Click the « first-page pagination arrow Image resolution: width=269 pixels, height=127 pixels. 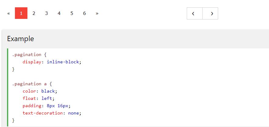click(x=9, y=13)
